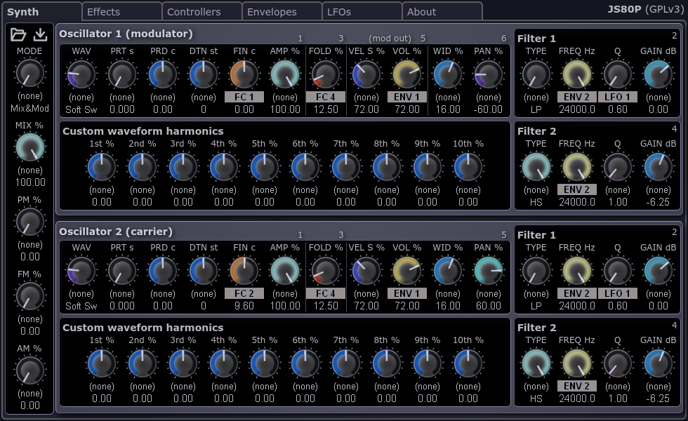
Task: Open ENV 1 controller selector under Oscillator 2 VOL
Action: [406, 293]
